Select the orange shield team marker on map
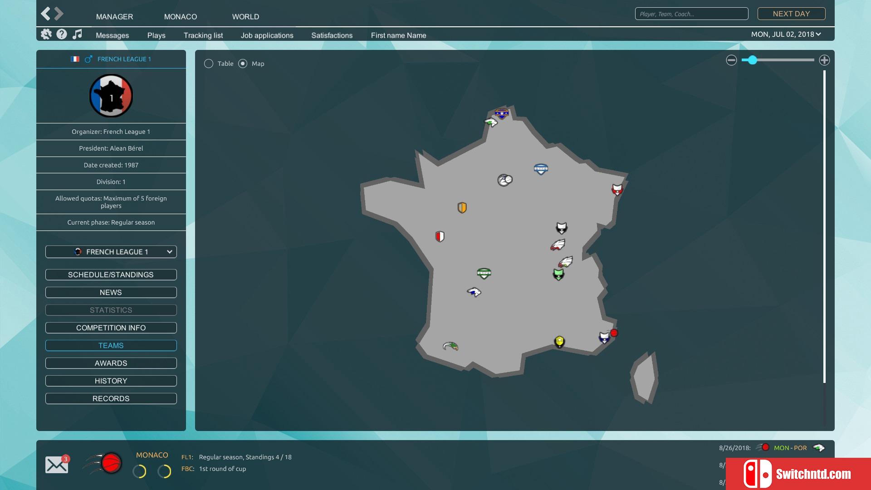Image resolution: width=871 pixels, height=490 pixels. click(x=462, y=208)
